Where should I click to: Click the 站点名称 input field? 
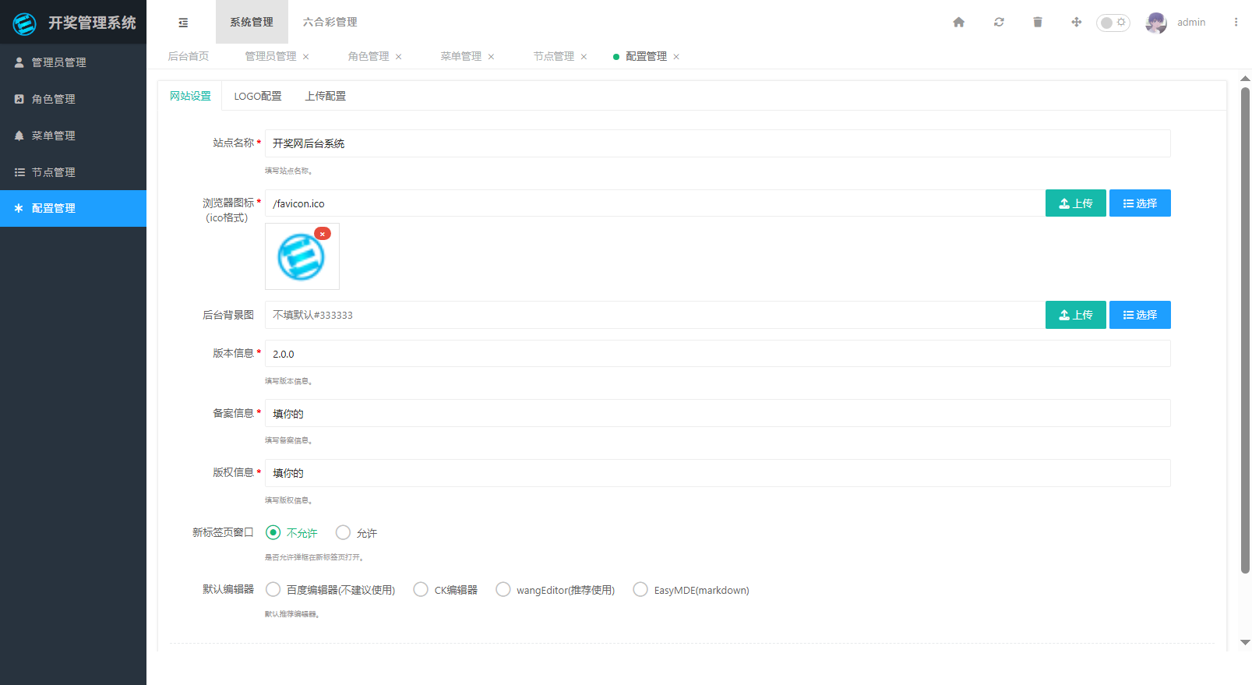[x=718, y=143]
